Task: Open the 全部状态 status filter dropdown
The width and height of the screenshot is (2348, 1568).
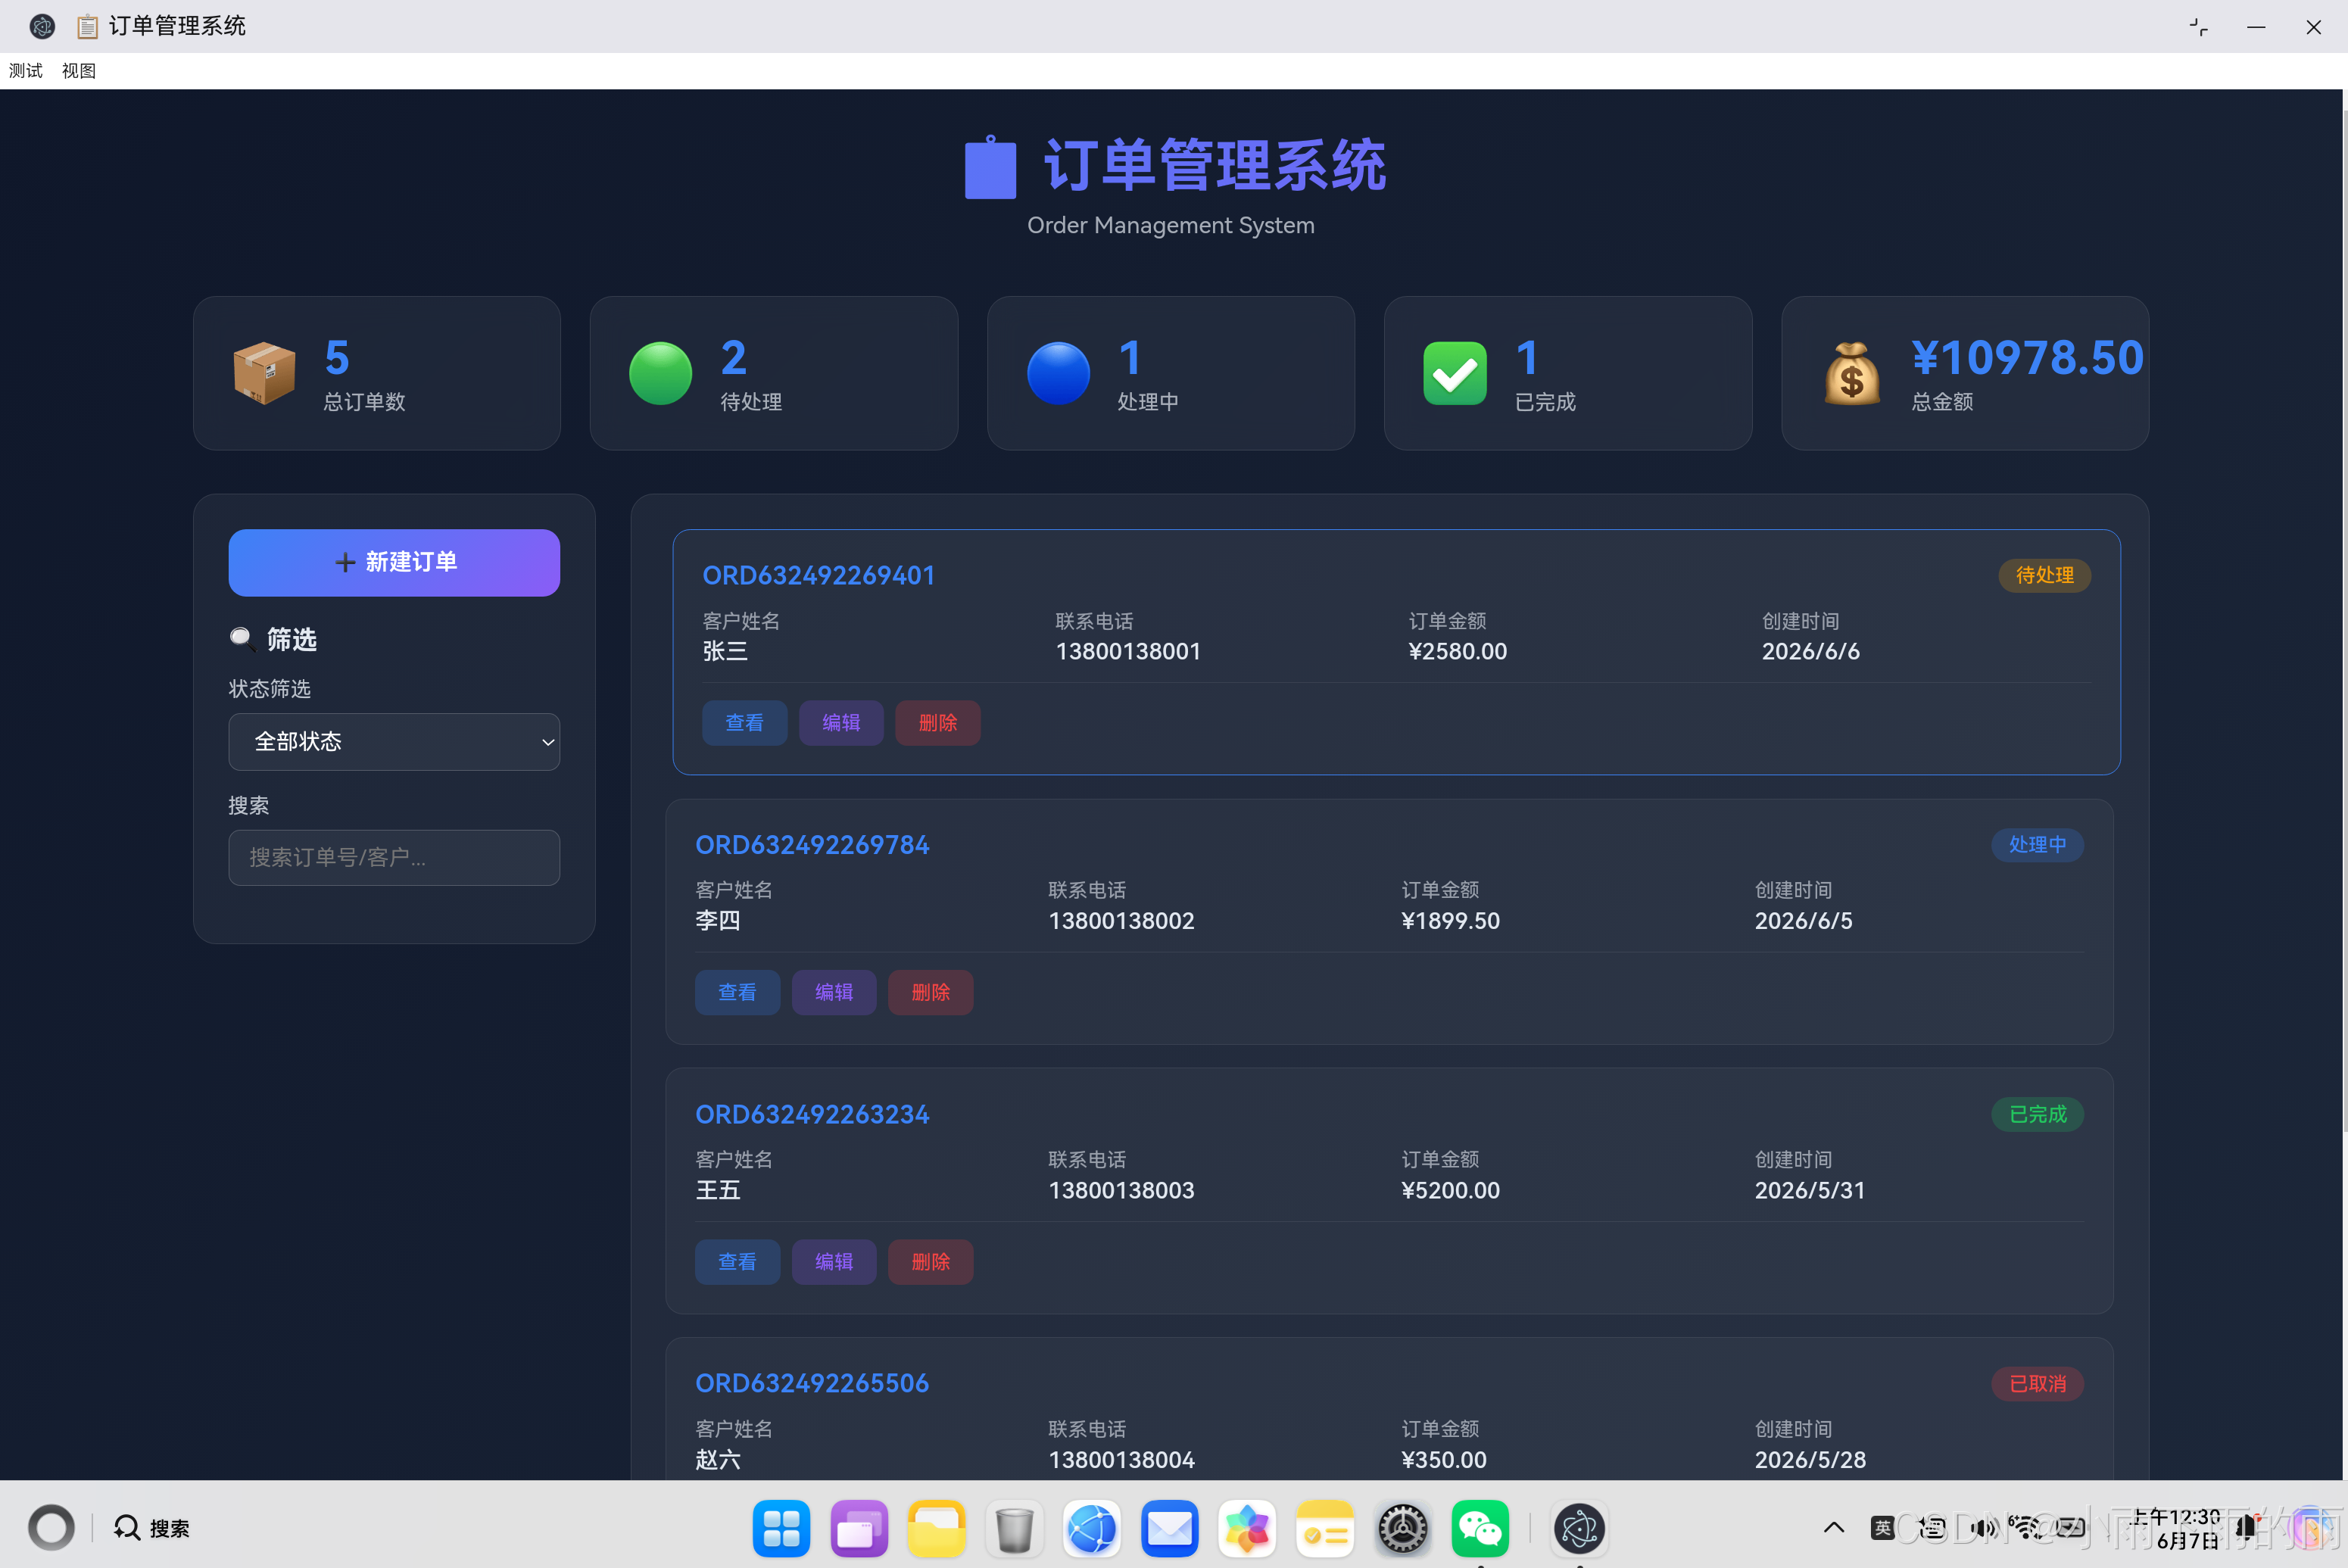Action: pos(394,742)
